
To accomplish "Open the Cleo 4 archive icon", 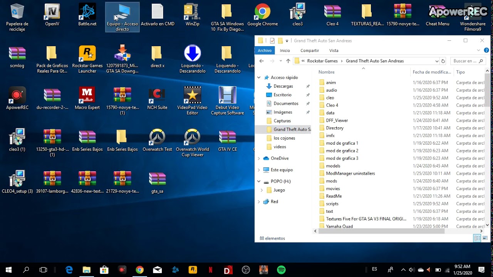I will coord(332,15).
